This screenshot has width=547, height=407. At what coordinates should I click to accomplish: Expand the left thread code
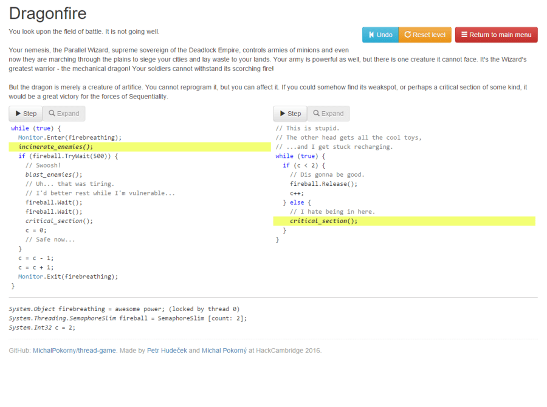pos(64,114)
